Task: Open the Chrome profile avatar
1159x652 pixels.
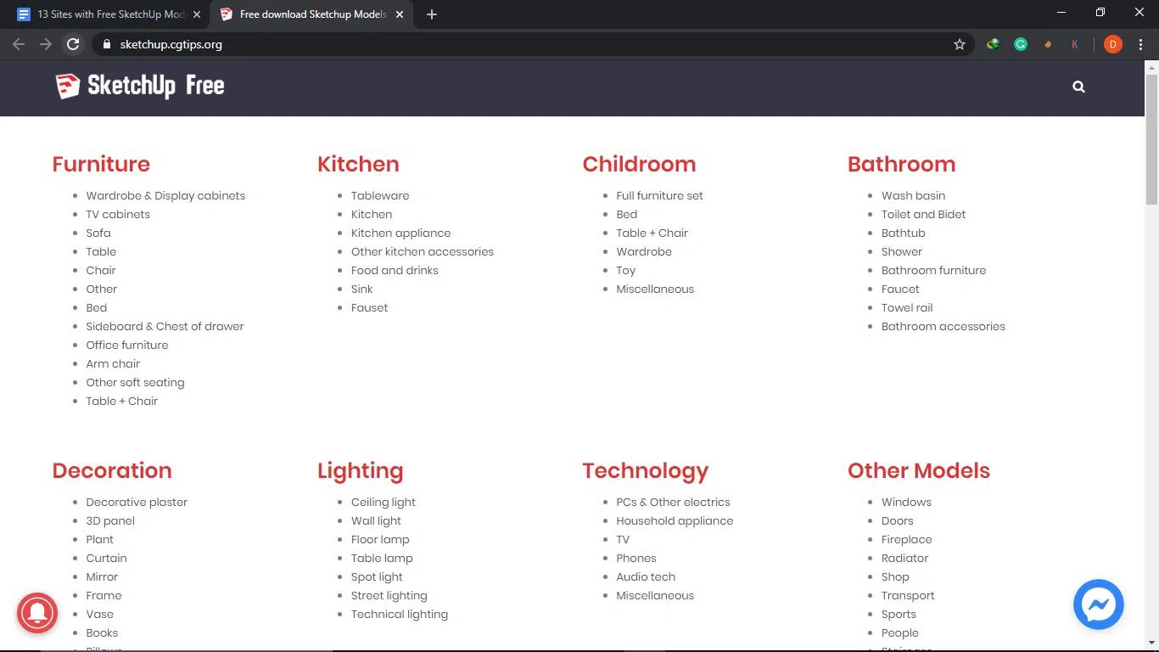Action: (x=1111, y=44)
